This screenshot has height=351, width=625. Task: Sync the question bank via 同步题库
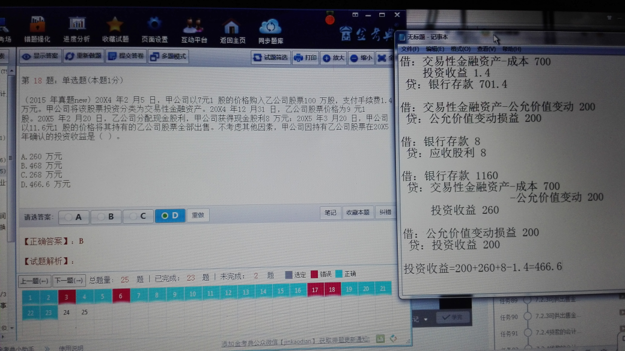coord(270,27)
